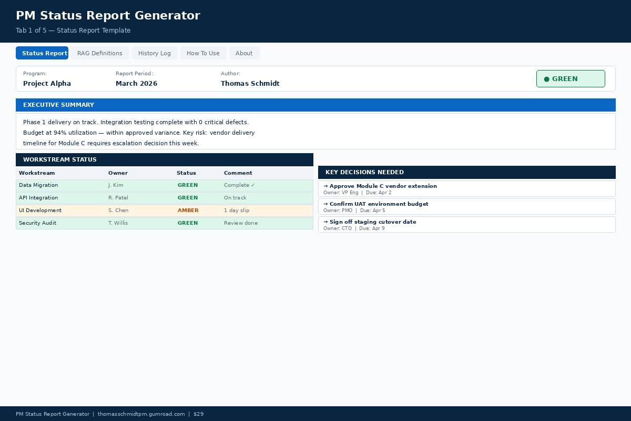Change the Report Period from March 2026
Image resolution: width=631 pixels, height=421 pixels.
coord(137,83)
